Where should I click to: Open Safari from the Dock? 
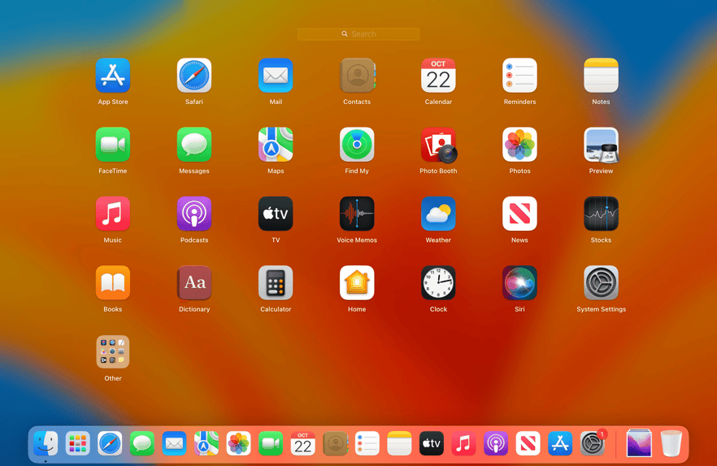coord(110,443)
